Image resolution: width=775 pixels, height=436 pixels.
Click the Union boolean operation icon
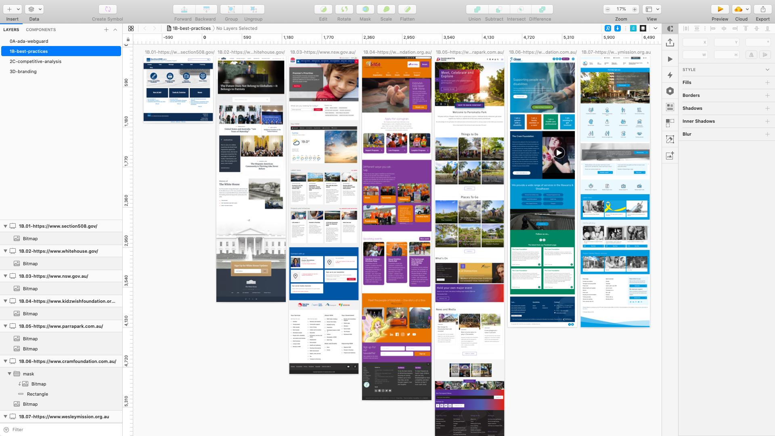(477, 9)
